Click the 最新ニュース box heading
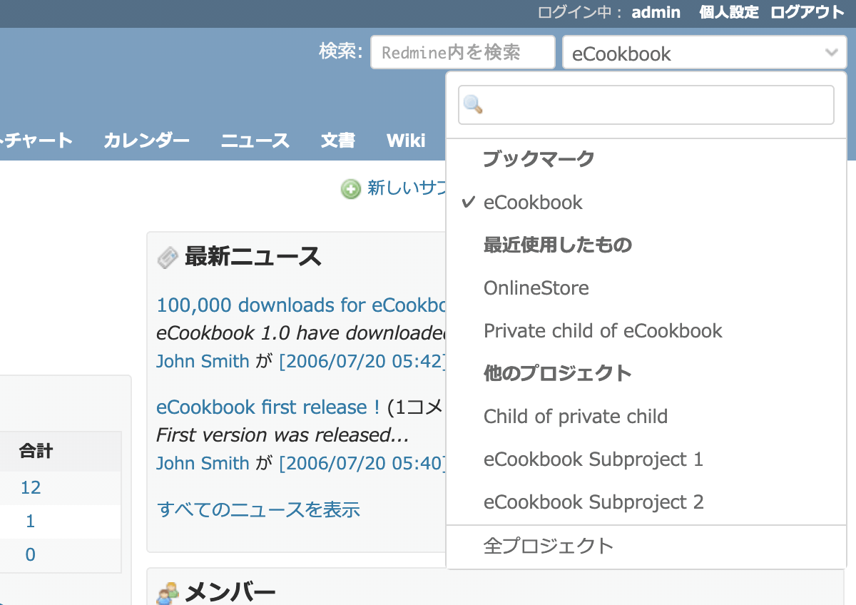The height and width of the screenshot is (605, 856). coord(253,257)
